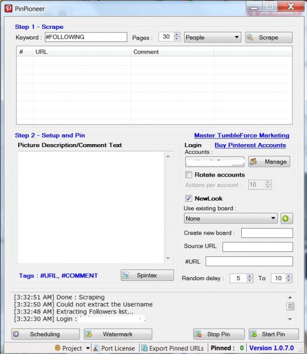
Task: Increase Random delay maximum value
Action: [288, 276]
